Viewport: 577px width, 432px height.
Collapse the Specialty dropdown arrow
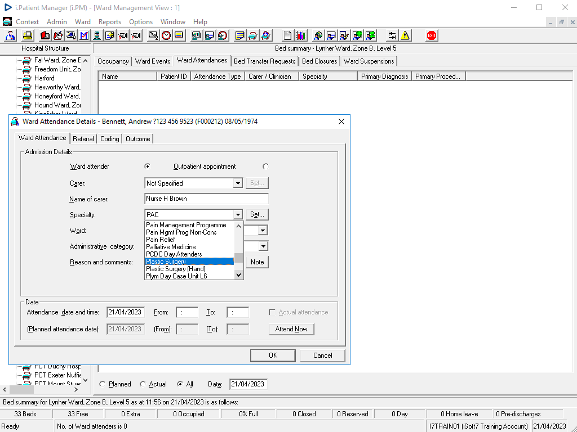tap(238, 214)
